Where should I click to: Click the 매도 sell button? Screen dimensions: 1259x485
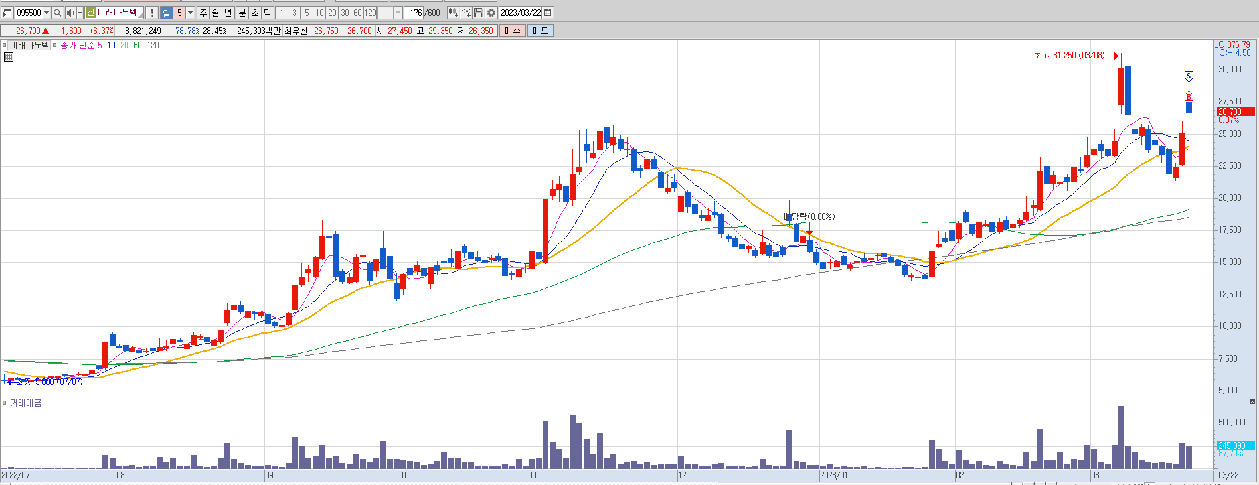[x=541, y=31]
